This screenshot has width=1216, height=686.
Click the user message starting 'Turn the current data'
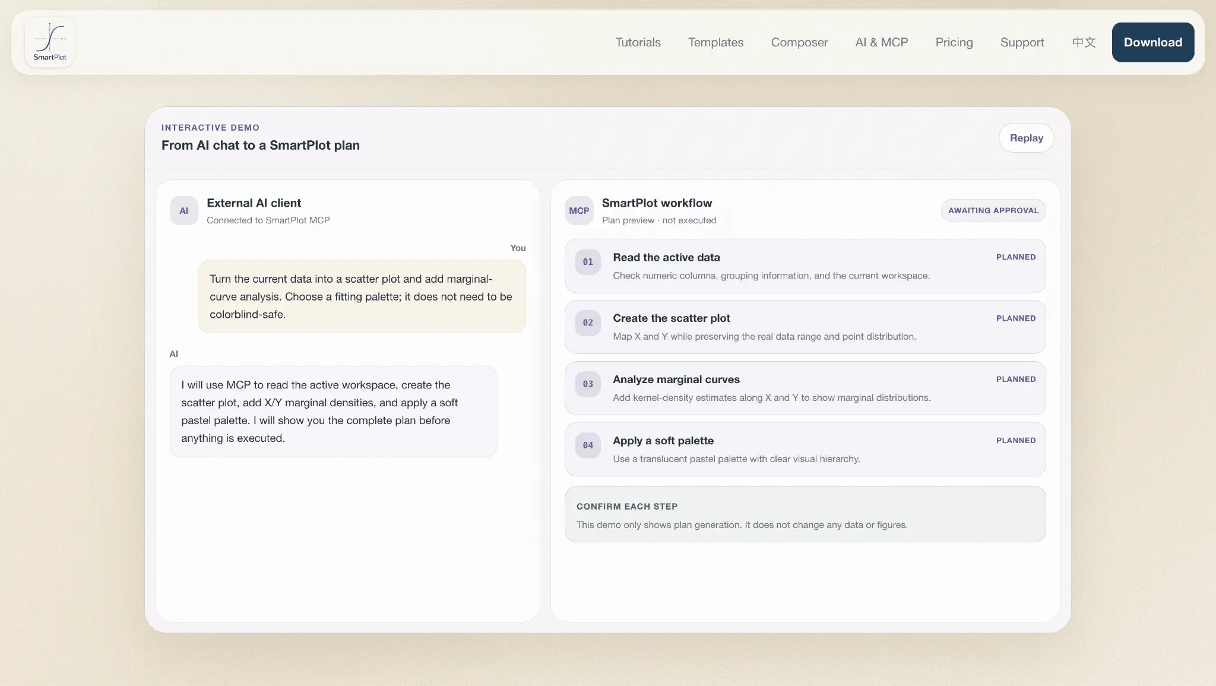(x=362, y=296)
